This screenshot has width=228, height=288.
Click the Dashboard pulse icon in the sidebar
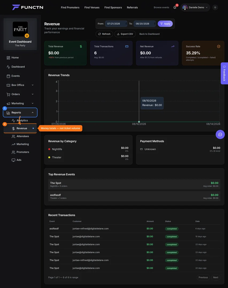point(8,67)
